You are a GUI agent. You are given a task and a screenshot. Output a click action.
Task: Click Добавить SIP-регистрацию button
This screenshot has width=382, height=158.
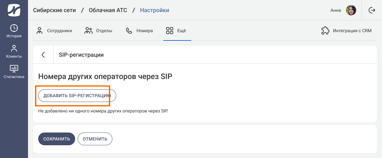coord(77,95)
